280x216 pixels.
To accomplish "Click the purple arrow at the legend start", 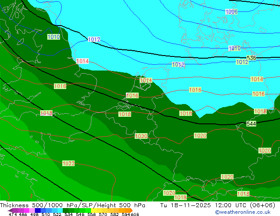I will tap(10, 211).
